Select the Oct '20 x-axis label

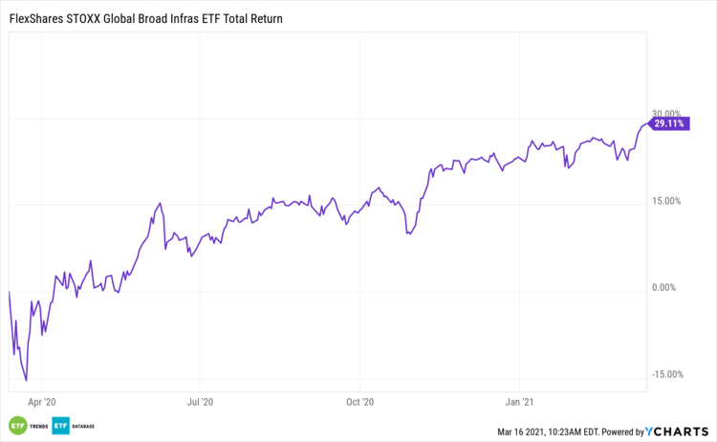point(360,404)
